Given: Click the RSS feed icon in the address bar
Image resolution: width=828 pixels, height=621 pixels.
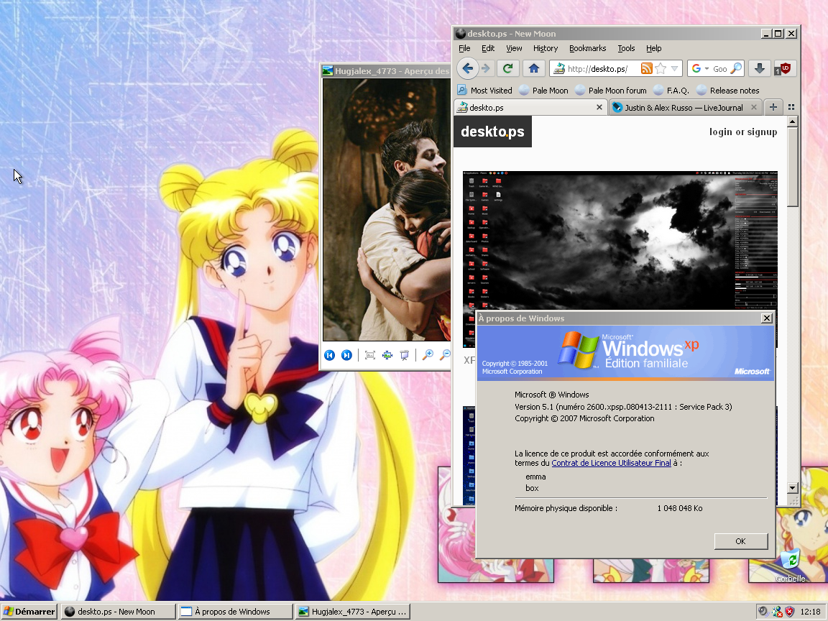Looking at the screenshot, I should click(646, 69).
